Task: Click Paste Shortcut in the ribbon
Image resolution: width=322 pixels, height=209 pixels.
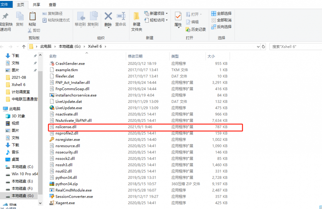Action: (56, 20)
